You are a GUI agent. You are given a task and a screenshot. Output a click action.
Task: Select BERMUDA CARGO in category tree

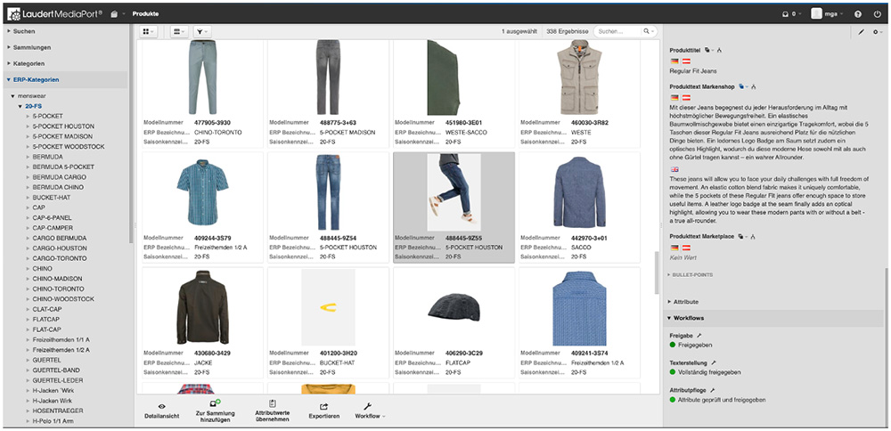pyautogui.click(x=60, y=177)
